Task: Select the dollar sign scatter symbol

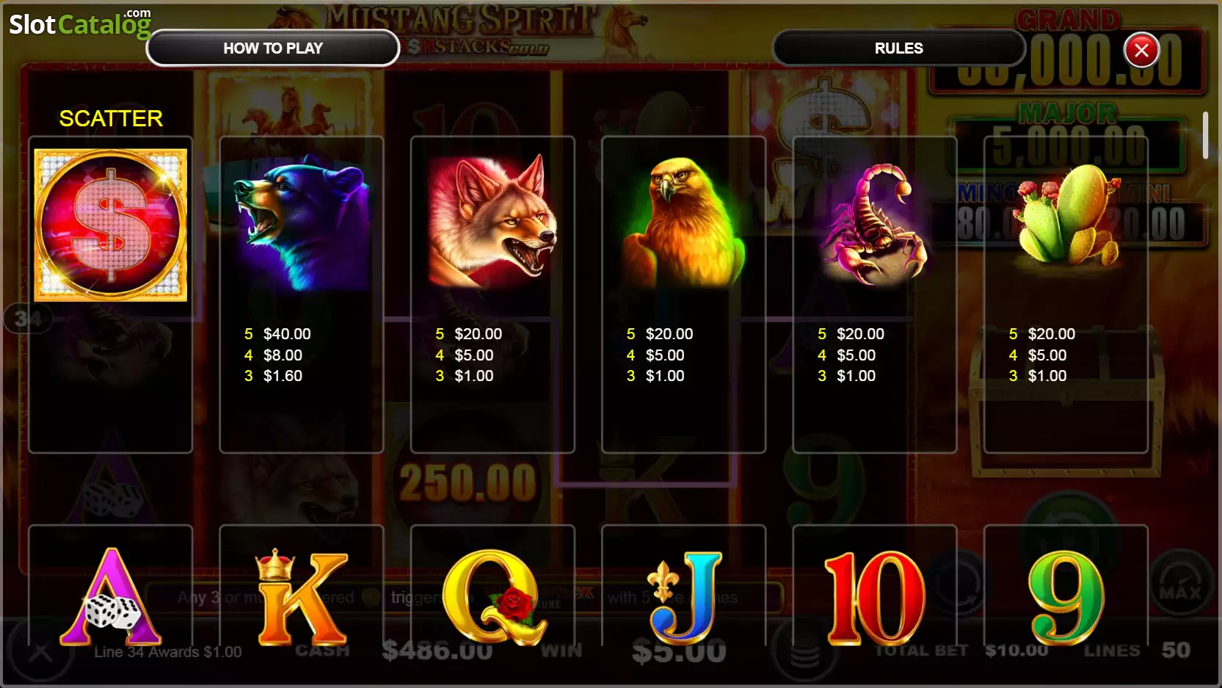Action: 111,225
